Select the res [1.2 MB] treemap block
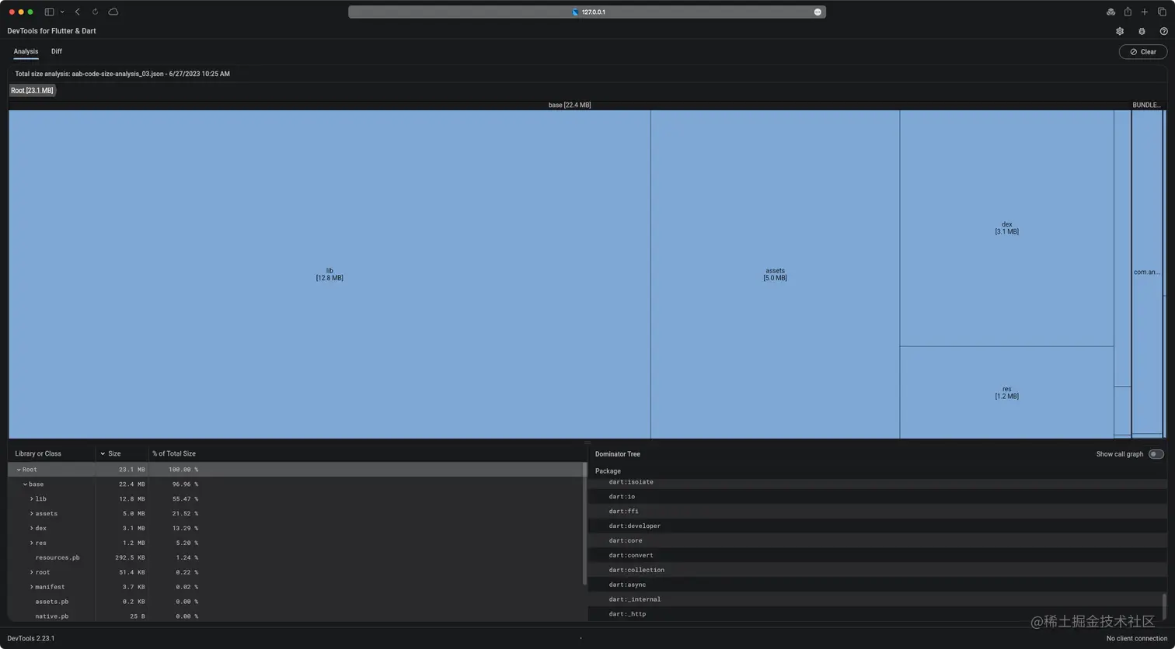The width and height of the screenshot is (1175, 649). coord(1006,393)
